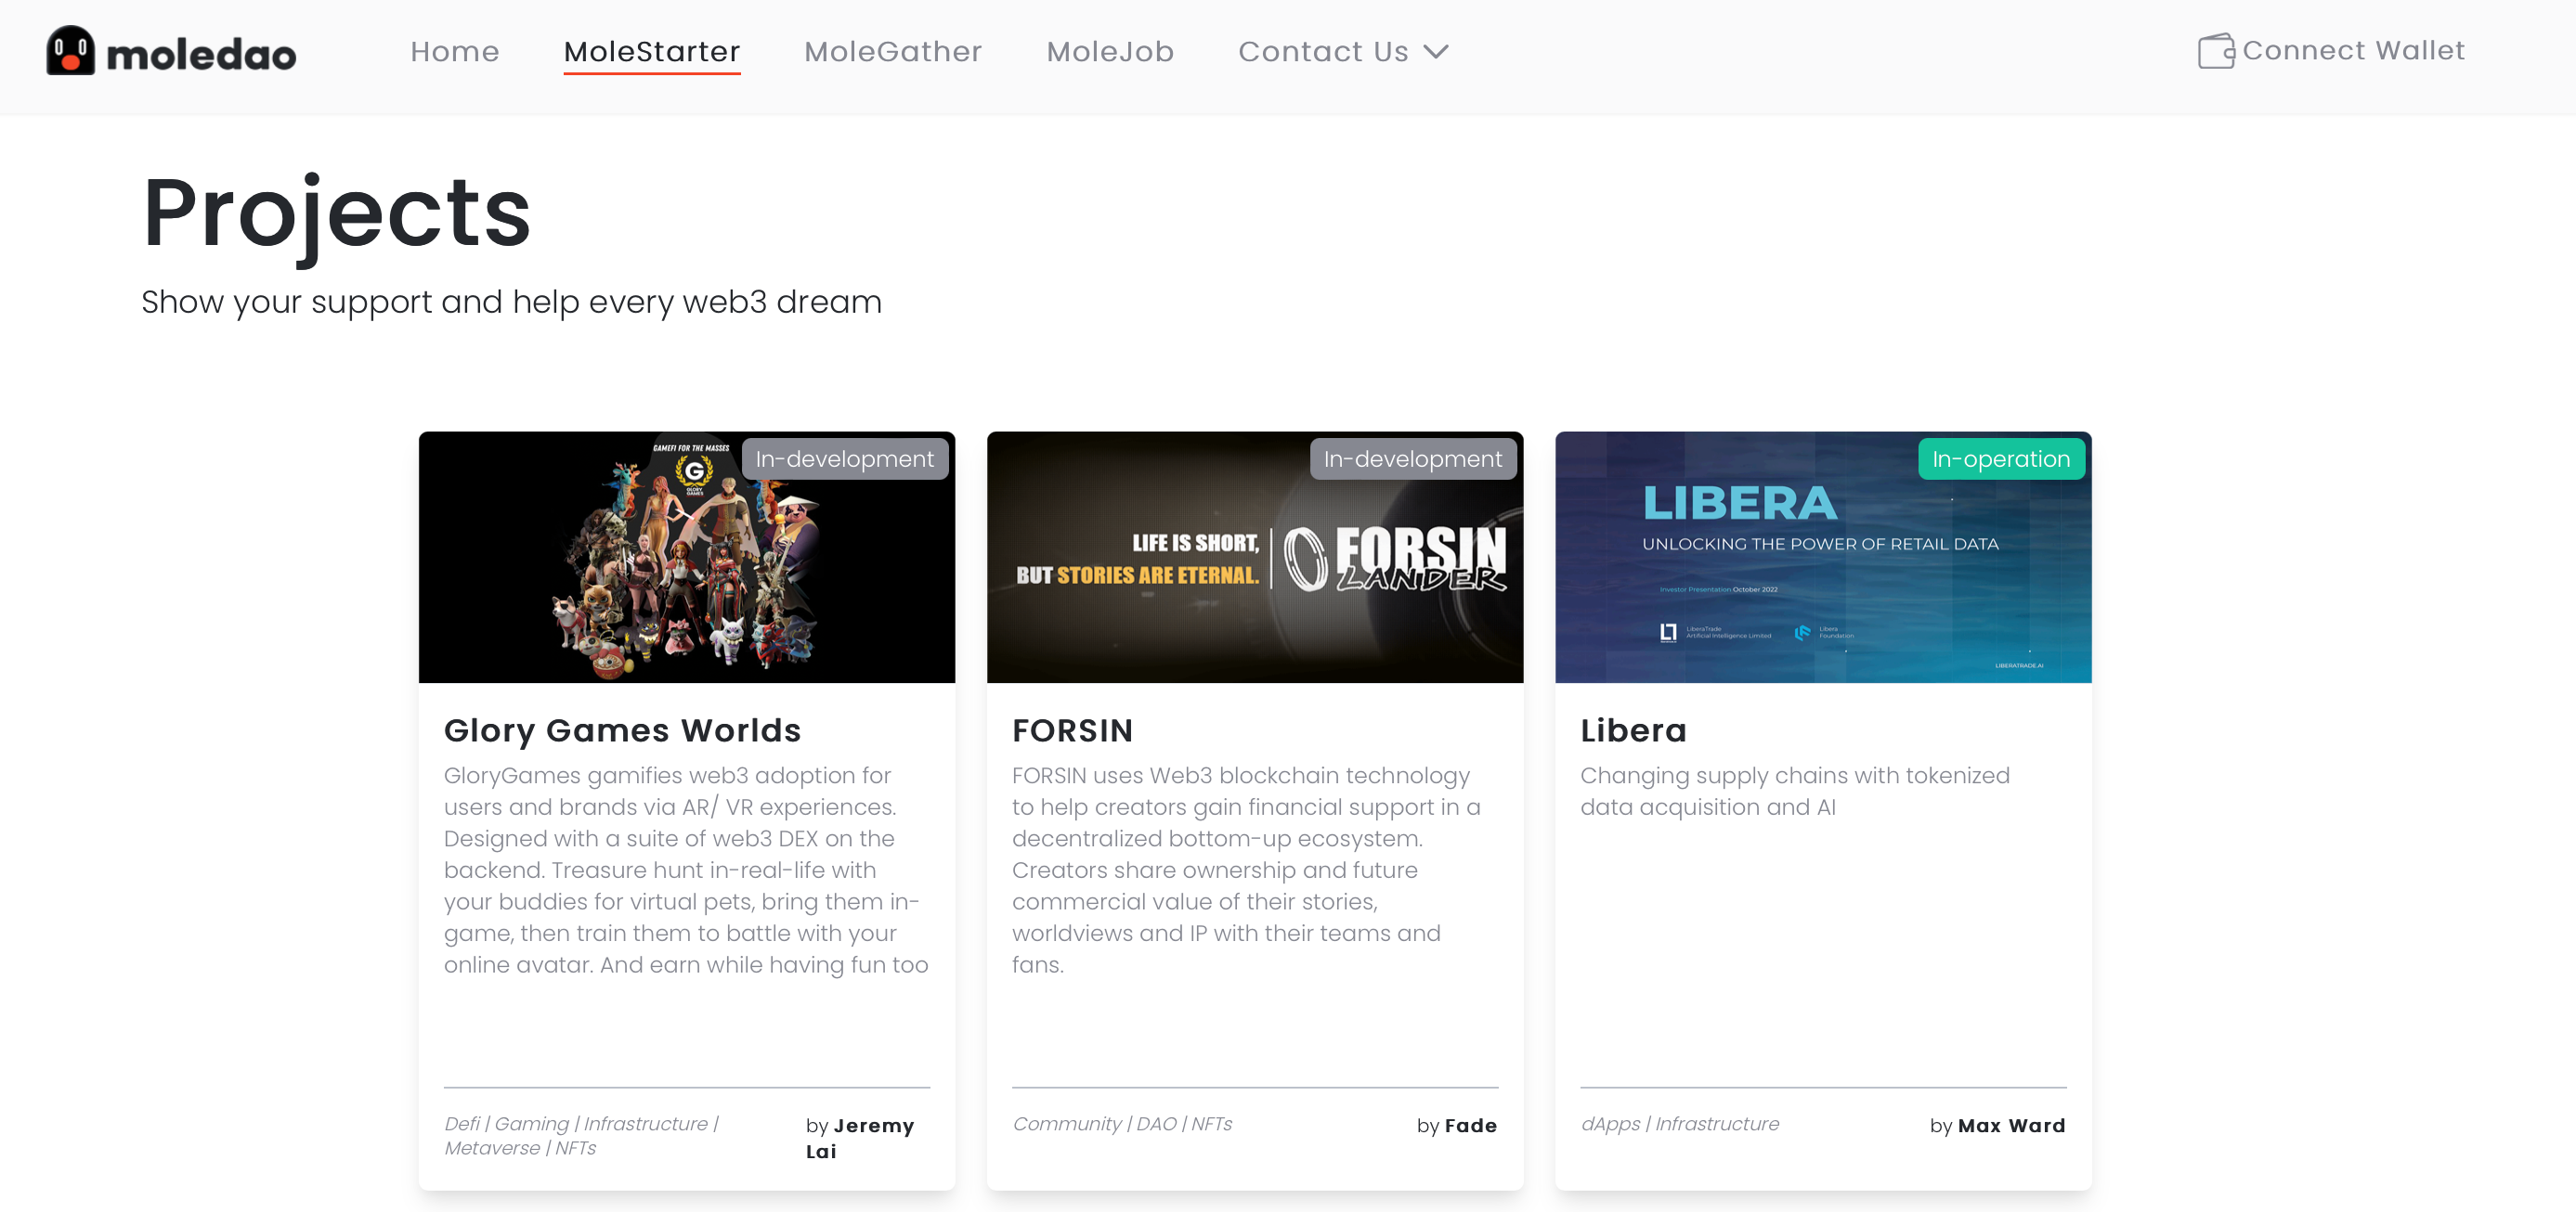This screenshot has height=1212, width=2576.
Task: Expand the Contact Us chevron arrow
Action: click(1436, 52)
